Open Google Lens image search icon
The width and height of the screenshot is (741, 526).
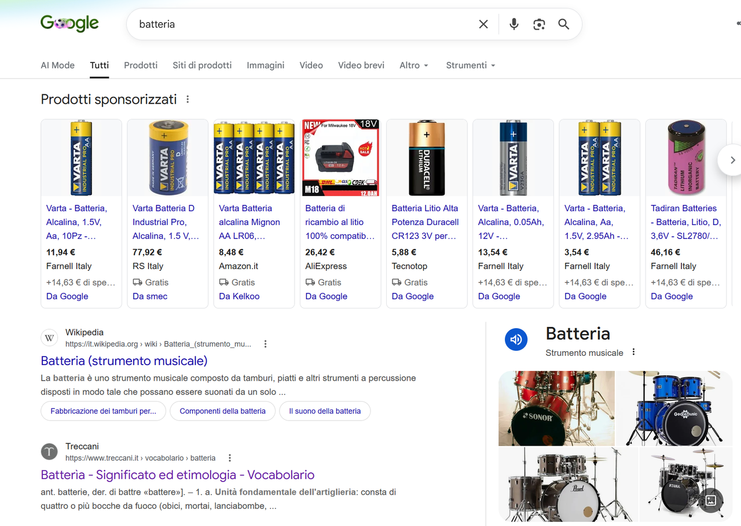[539, 24]
